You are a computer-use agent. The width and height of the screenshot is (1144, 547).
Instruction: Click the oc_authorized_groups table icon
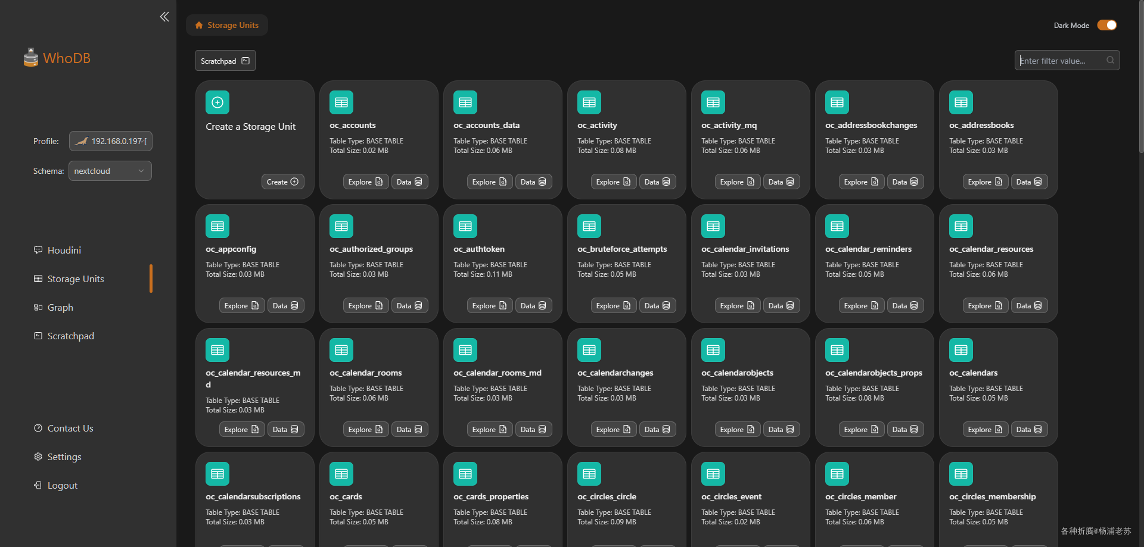[341, 226]
